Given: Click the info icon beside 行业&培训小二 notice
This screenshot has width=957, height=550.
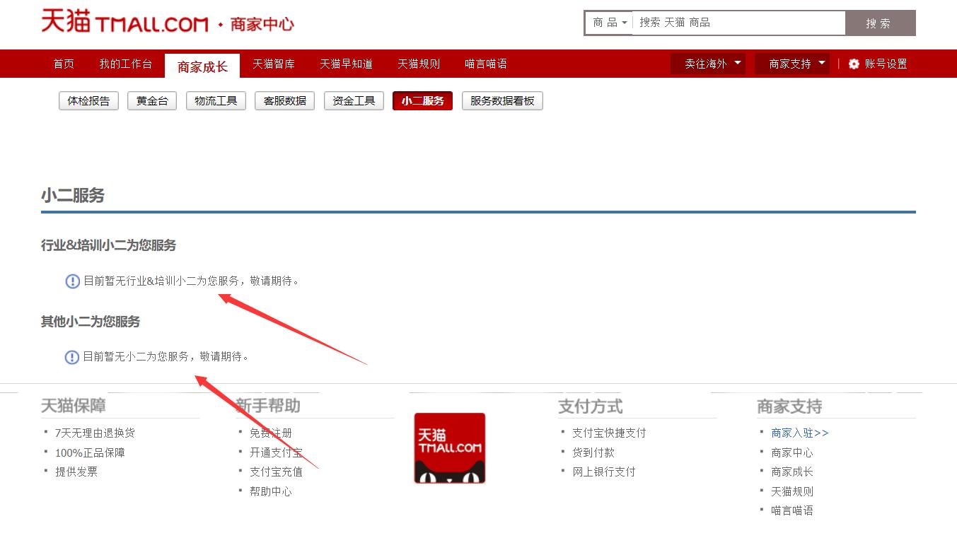Looking at the screenshot, I should click(x=71, y=281).
